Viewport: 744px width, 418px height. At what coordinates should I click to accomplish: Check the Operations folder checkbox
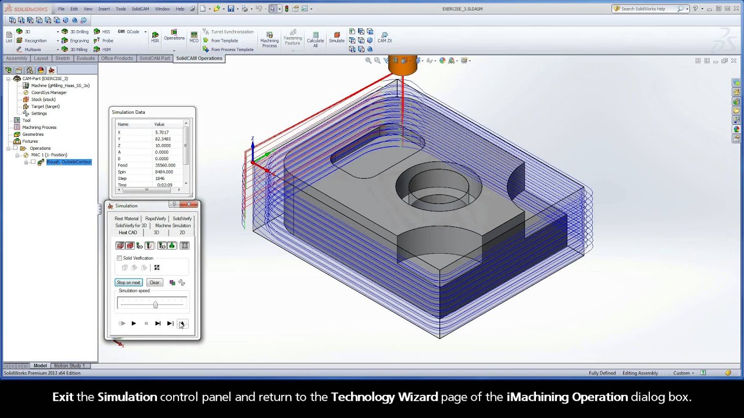(x=15, y=148)
